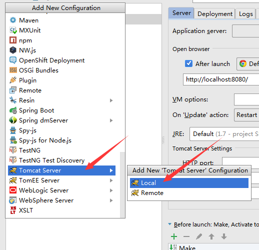
Task: Click the configuration list scrollbar
Action: click(122, 184)
